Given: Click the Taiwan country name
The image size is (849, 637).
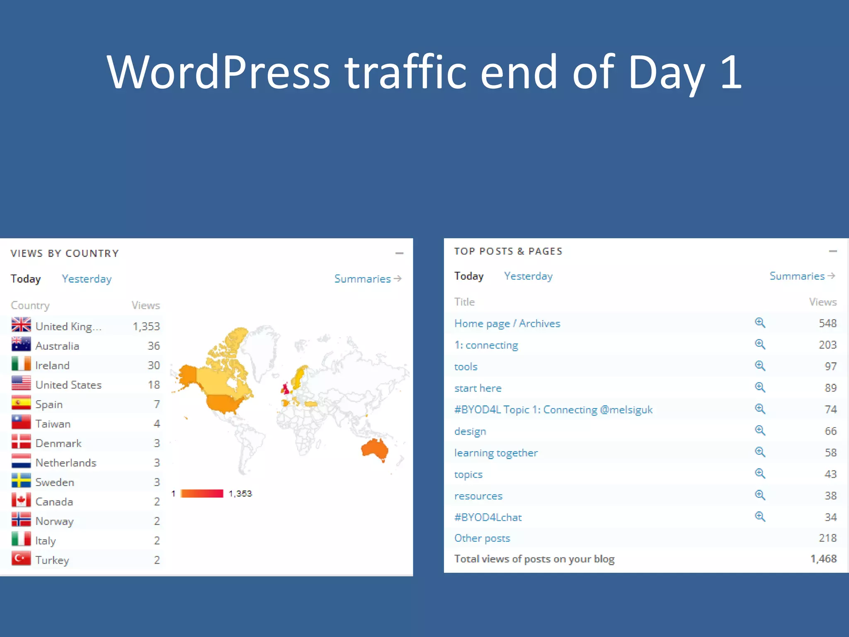Looking at the screenshot, I should [53, 424].
